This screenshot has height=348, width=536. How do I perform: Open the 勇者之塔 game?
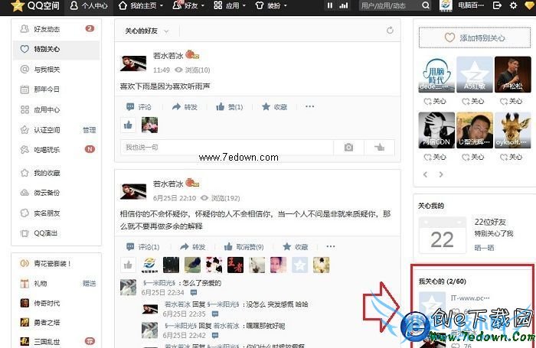pyautogui.click(x=47, y=323)
